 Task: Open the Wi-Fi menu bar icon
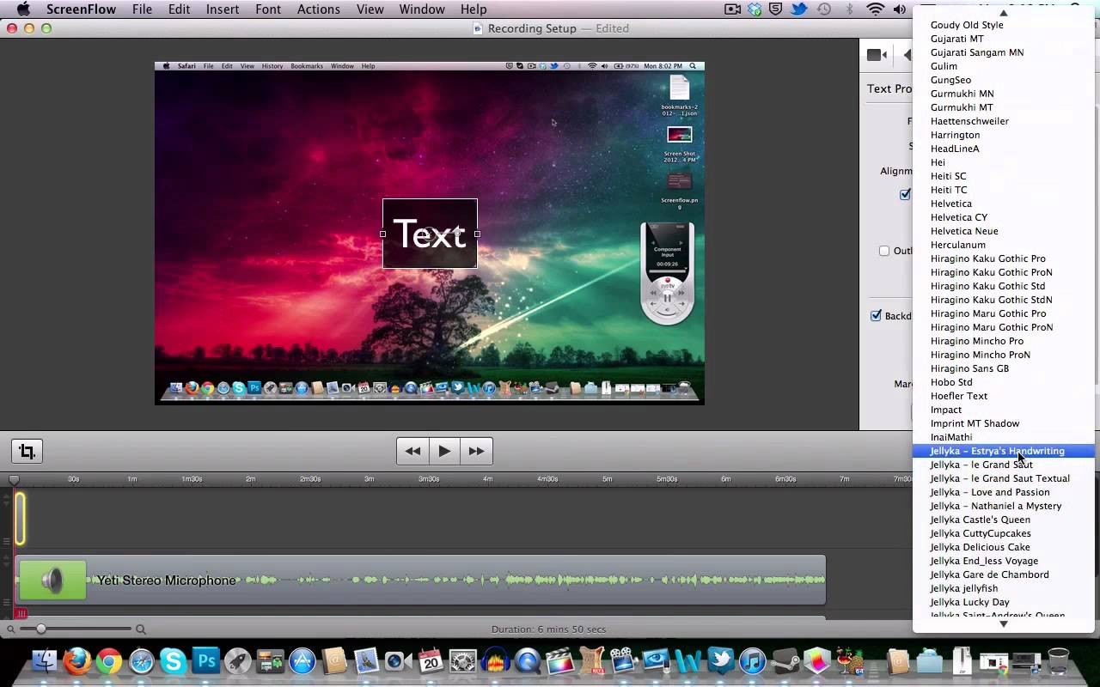(876, 9)
